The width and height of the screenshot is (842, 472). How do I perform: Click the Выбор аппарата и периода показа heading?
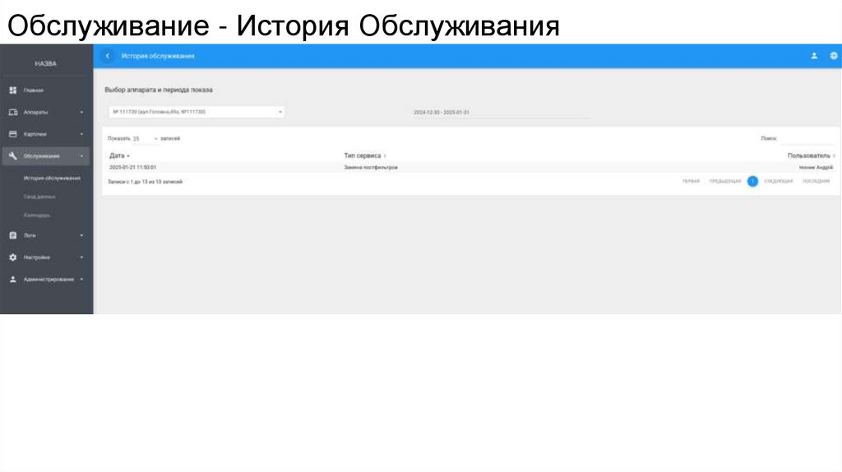[x=159, y=90]
